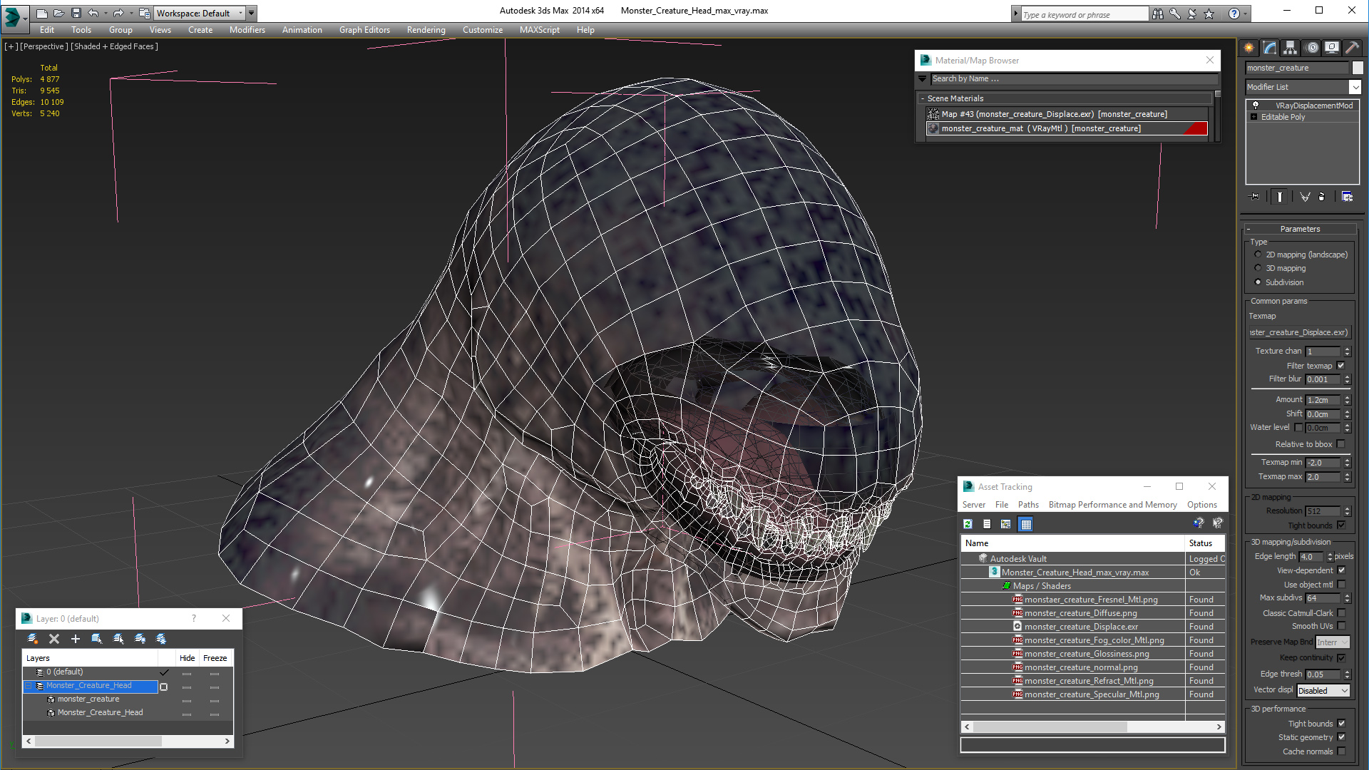This screenshot has width=1369, height=770.
Task: Open the Graph Editors menu
Action: pos(364,30)
